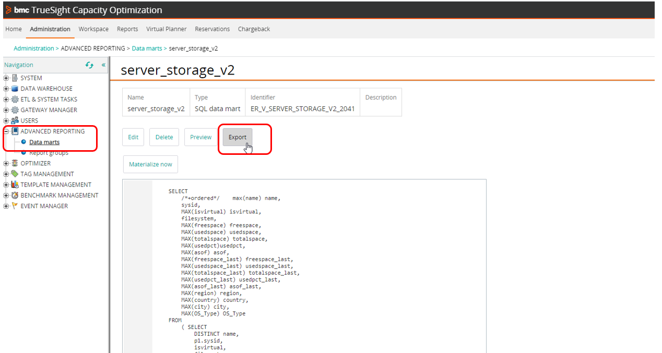The width and height of the screenshot is (662, 353).
Task: Click the 'MAX(country) country,' SQL line
Action: (x=215, y=300)
